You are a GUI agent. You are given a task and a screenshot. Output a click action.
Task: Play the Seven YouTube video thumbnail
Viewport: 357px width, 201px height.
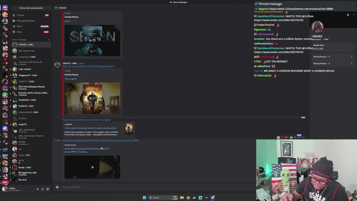click(x=92, y=40)
